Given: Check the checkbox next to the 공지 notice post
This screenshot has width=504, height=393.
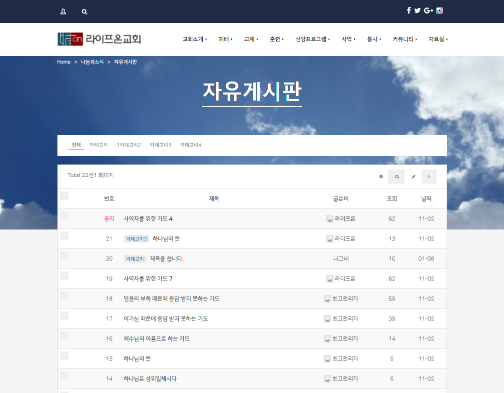Looking at the screenshot, I should pos(64,215).
